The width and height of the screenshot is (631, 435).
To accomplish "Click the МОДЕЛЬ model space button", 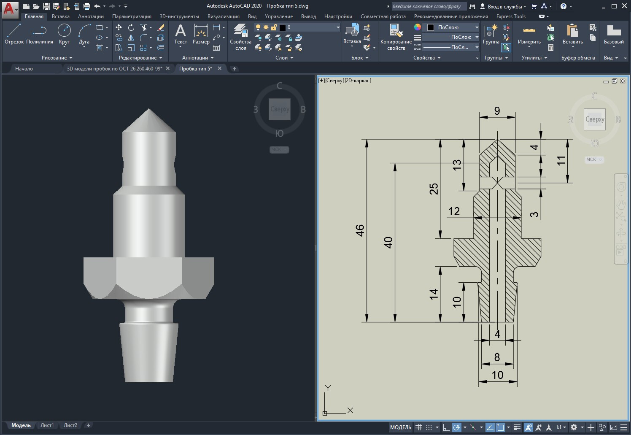I will pyautogui.click(x=400, y=427).
